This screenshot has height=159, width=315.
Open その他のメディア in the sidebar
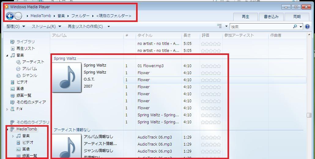click(x=31, y=102)
